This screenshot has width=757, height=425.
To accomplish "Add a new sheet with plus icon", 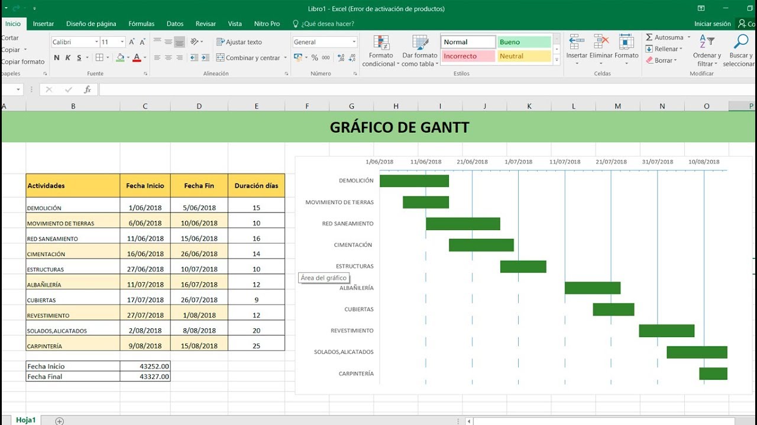I will click(x=59, y=421).
